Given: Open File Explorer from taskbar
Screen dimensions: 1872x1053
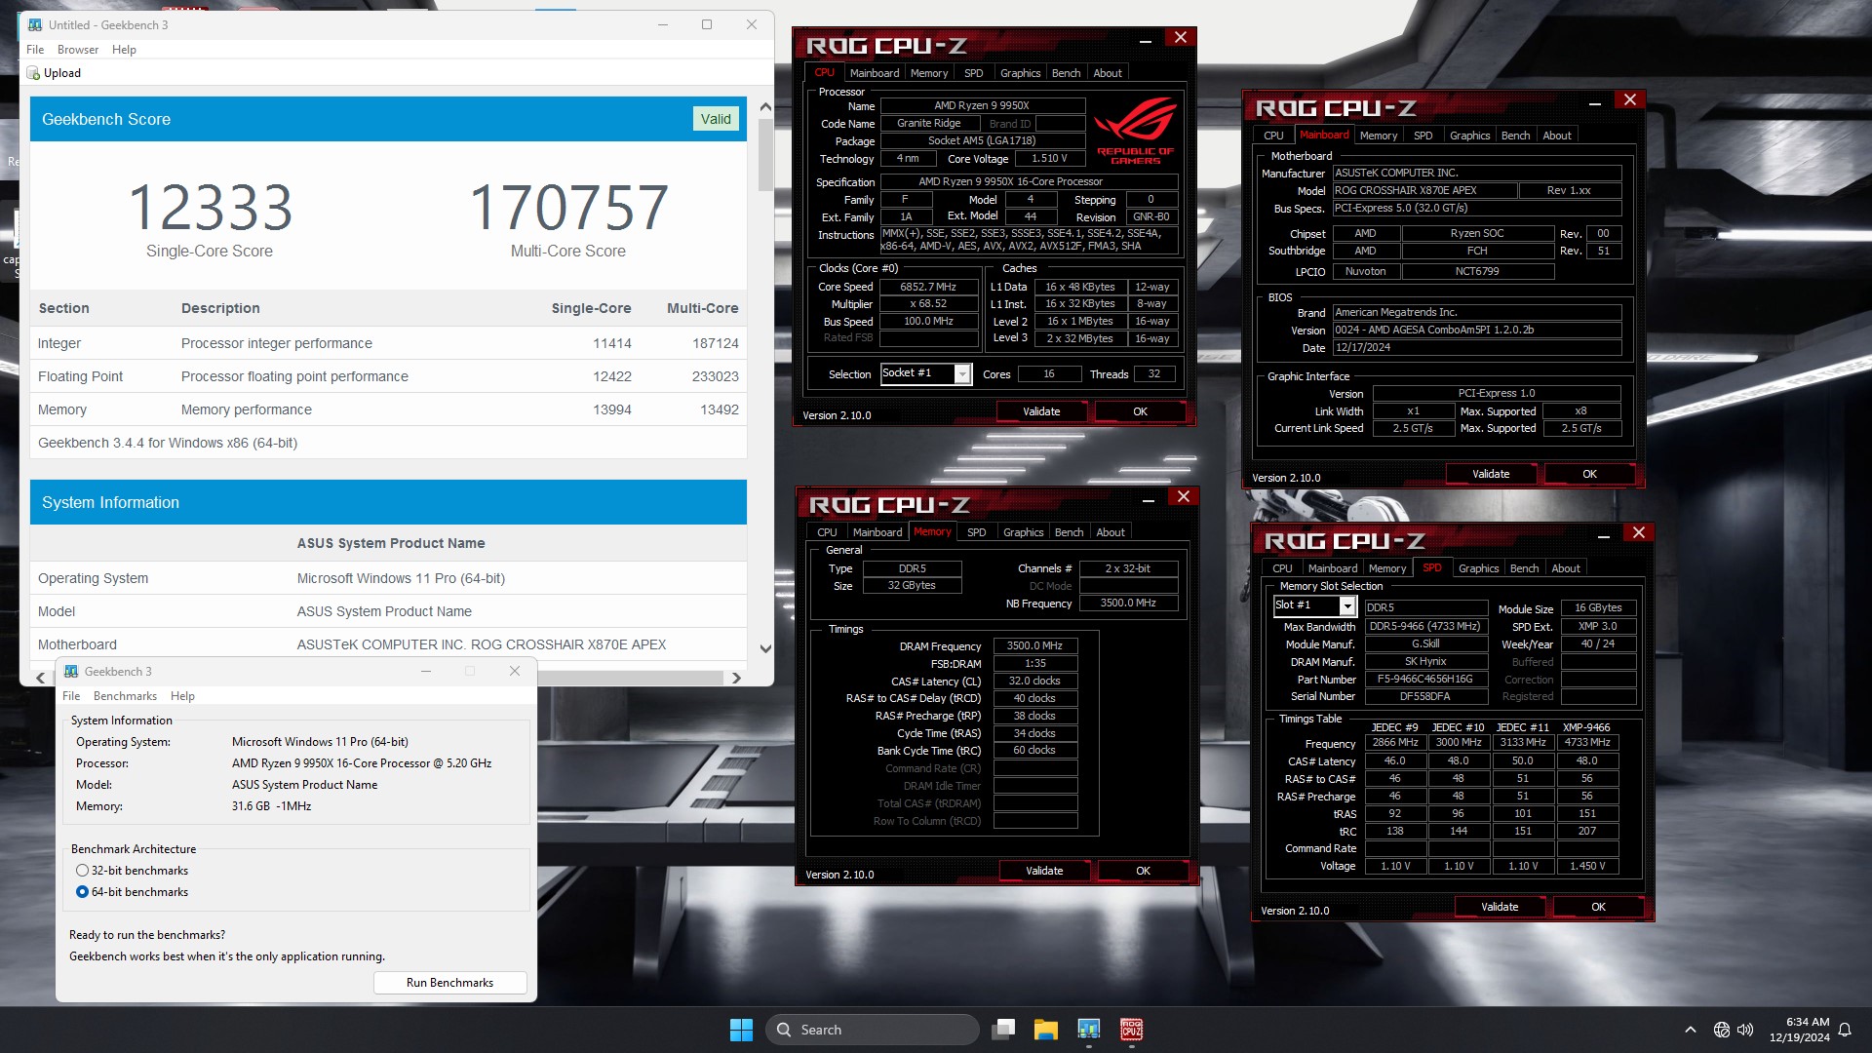Looking at the screenshot, I should click(x=1046, y=1030).
